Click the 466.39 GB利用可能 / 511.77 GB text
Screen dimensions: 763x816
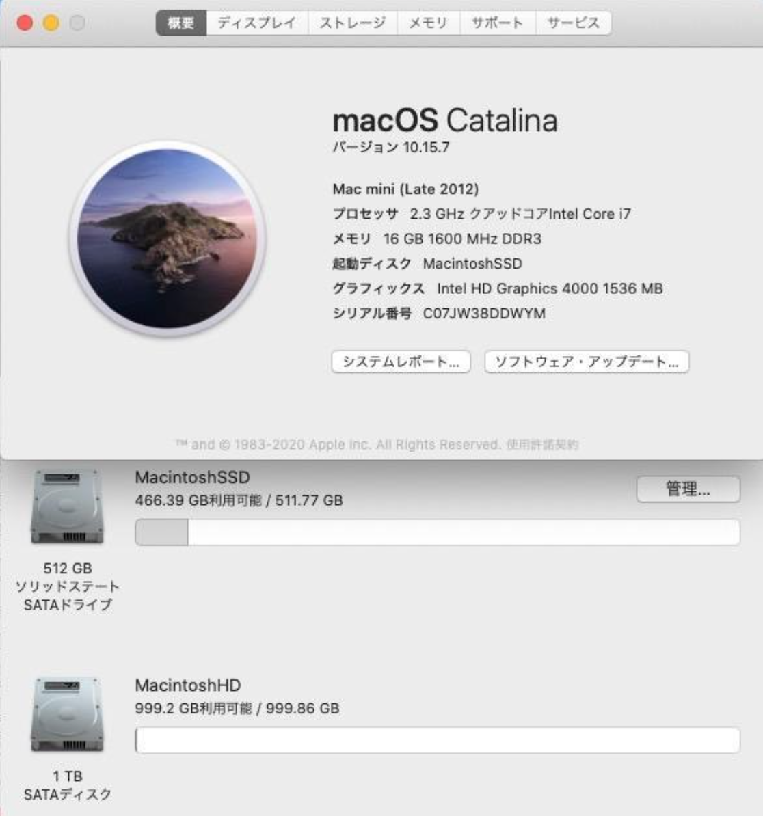(239, 501)
